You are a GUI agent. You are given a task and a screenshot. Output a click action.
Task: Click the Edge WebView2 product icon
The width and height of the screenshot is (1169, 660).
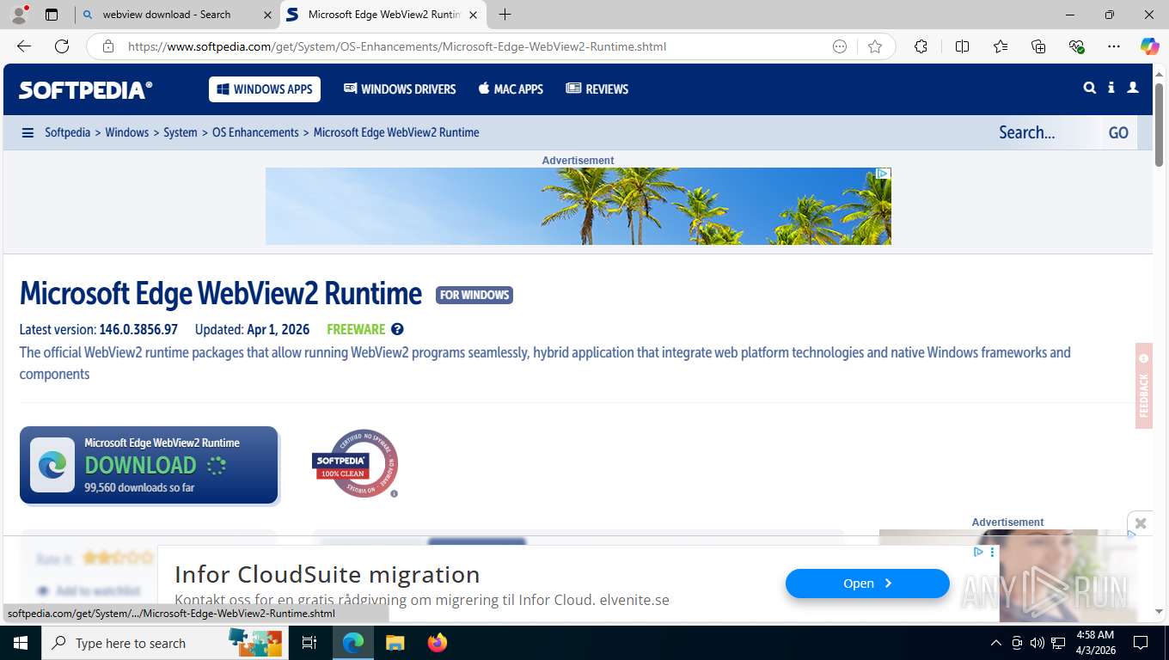point(52,465)
